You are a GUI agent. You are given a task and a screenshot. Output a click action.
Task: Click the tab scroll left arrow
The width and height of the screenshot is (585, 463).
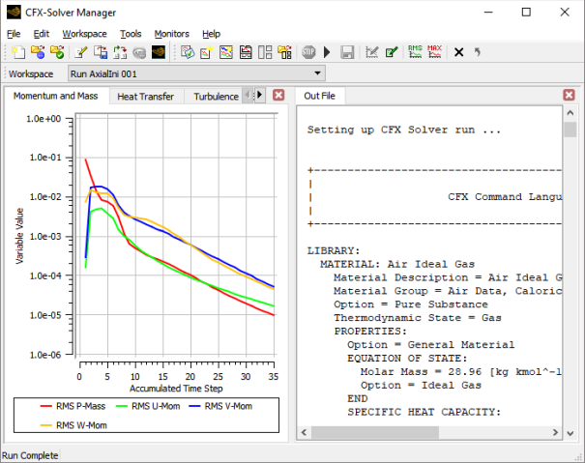pyautogui.click(x=249, y=95)
